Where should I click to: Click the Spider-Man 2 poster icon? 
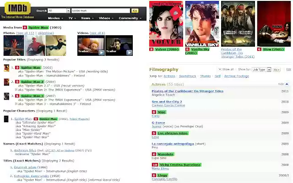[6, 82]
